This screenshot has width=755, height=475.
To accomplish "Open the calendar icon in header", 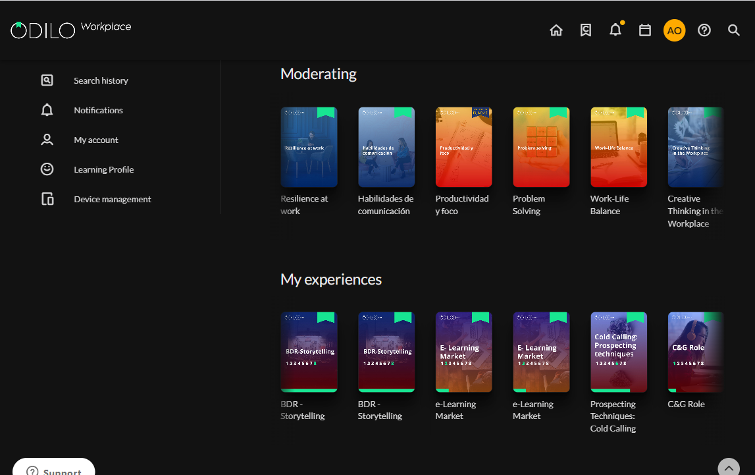I will point(645,30).
